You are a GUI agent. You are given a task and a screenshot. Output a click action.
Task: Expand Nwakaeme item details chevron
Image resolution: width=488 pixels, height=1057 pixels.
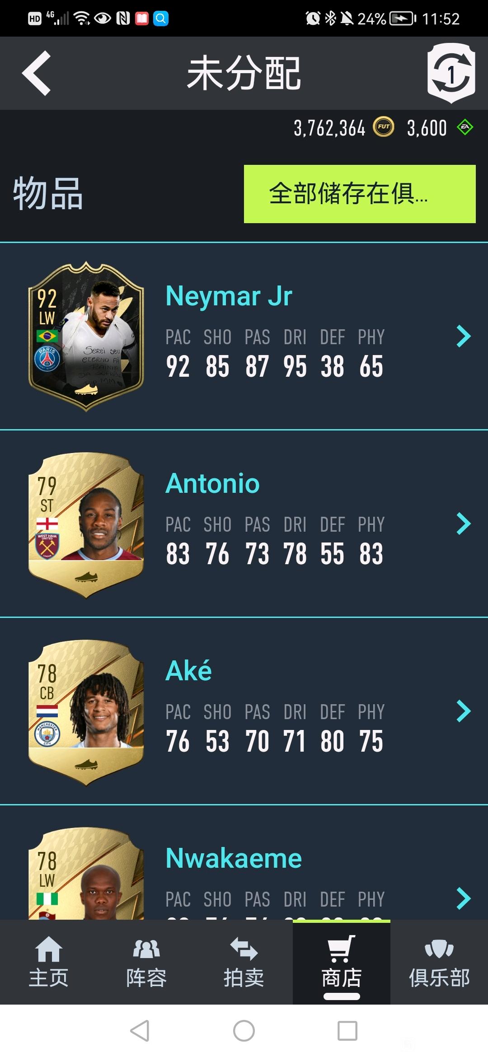point(464,898)
